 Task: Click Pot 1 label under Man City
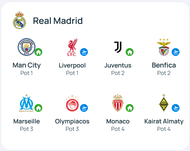coord(27,73)
